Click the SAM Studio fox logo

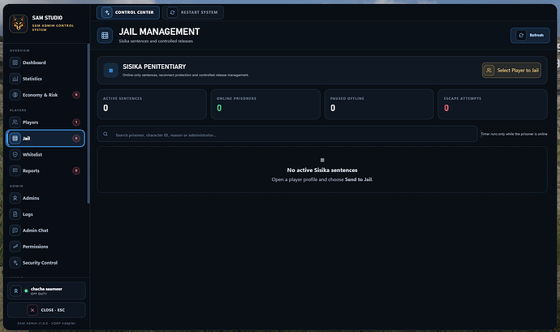(x=19, y=24)
